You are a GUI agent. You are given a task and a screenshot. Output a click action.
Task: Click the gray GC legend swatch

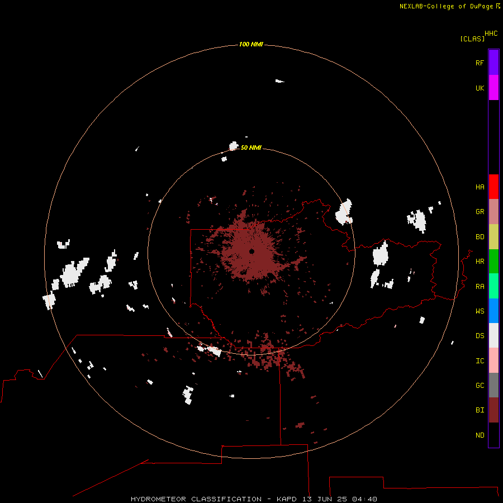[x=493, y=385]
